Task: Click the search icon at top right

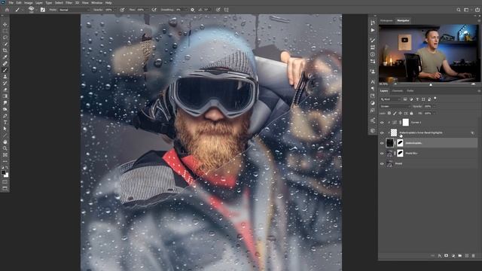Action: coord(459,10)
